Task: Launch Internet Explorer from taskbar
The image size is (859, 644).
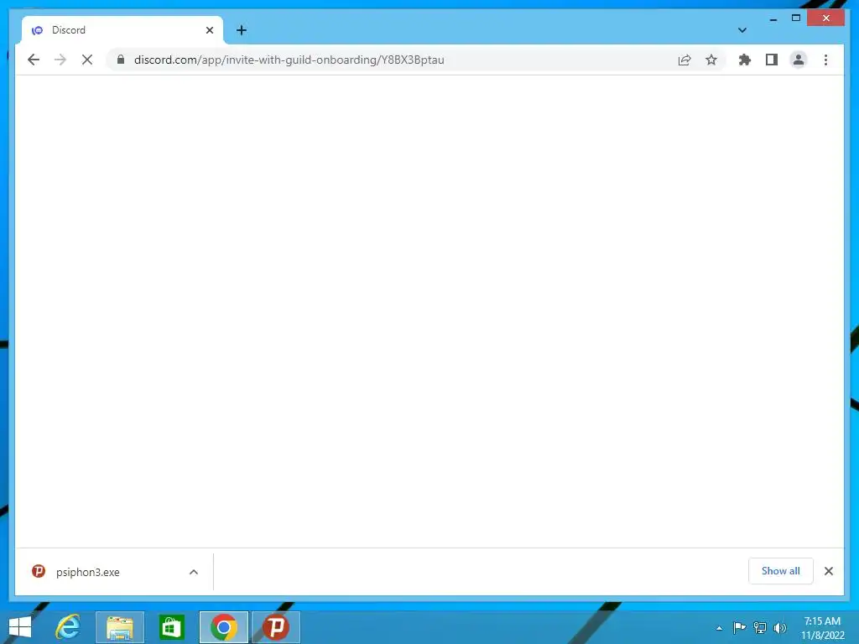Action: [68, 627]
